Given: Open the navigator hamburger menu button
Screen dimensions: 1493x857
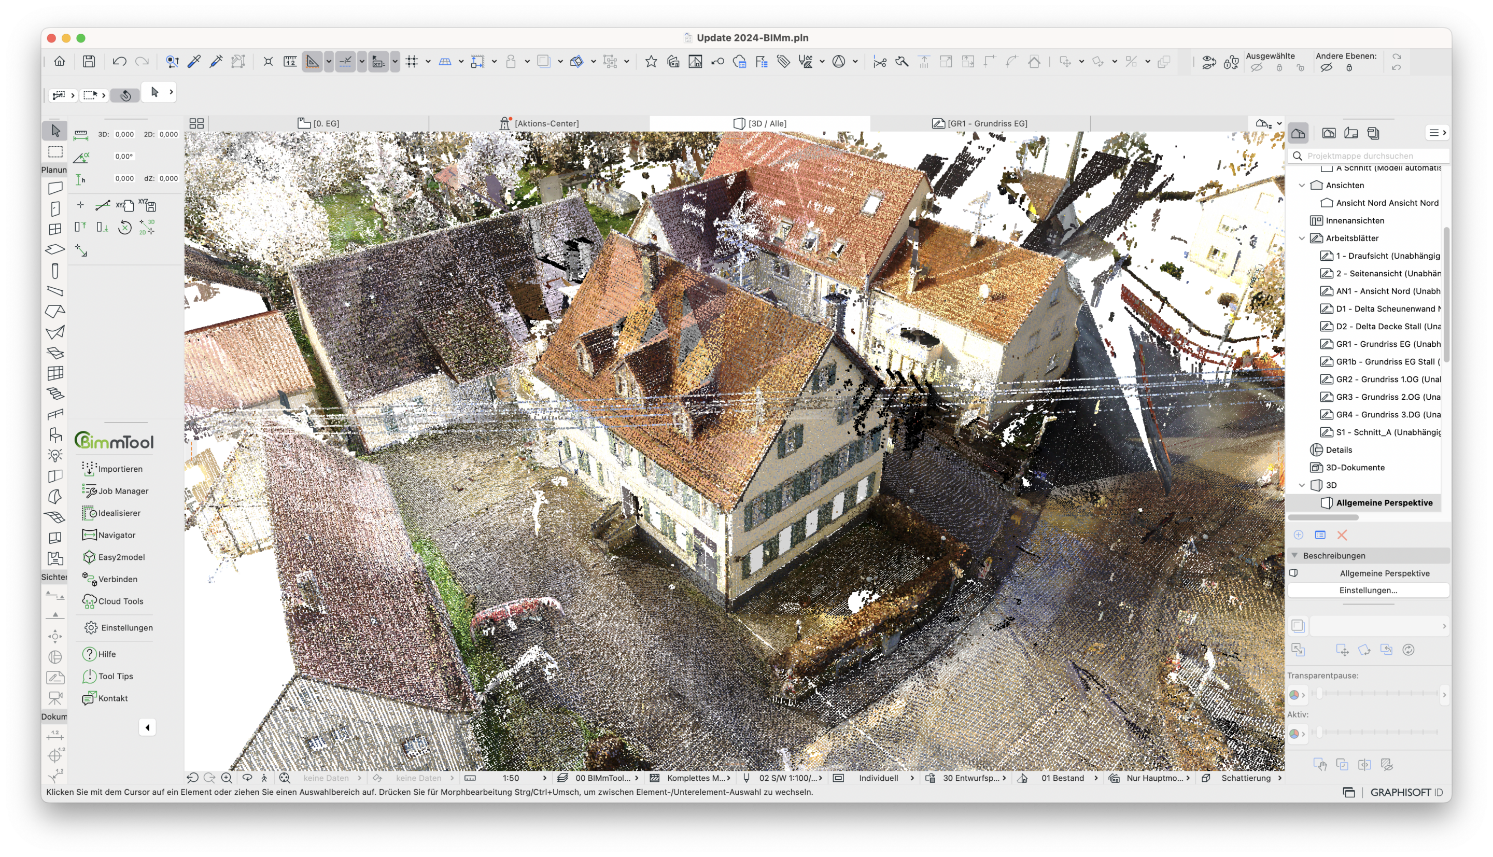Looking at the screenshot, I should [x=1436, y=133].
